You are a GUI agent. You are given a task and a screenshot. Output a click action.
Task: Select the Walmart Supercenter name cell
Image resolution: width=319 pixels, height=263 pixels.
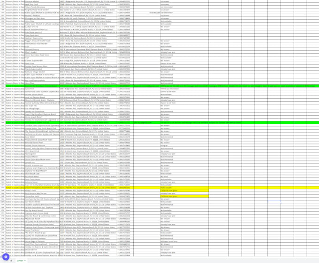coord(42,38)
